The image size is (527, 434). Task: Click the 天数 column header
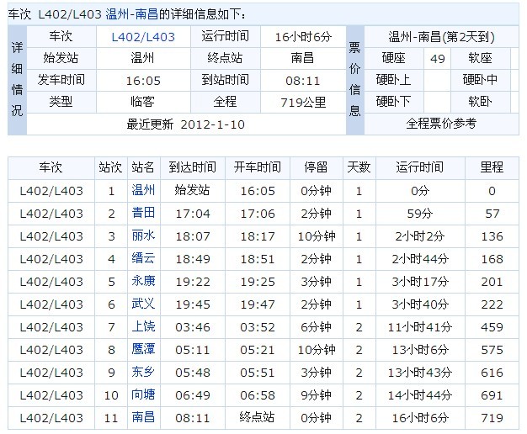pyautogui.click(x=359, y=167)
